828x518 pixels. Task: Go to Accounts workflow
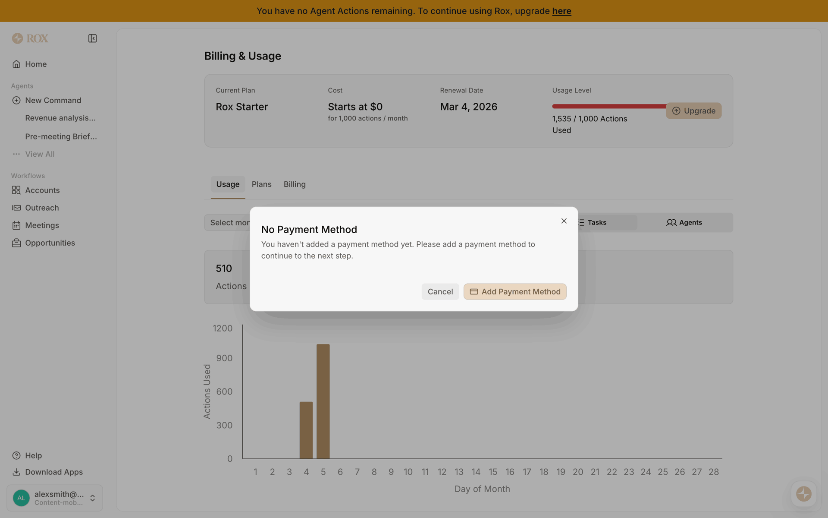[x=42, y=190]
